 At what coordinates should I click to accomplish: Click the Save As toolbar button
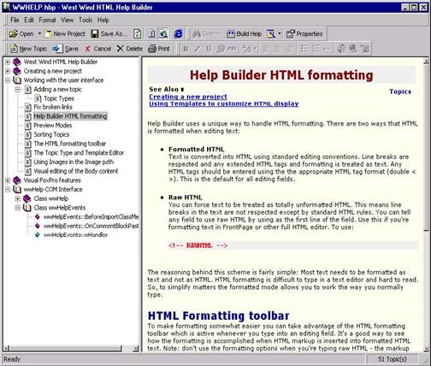(x=109, y=34)
